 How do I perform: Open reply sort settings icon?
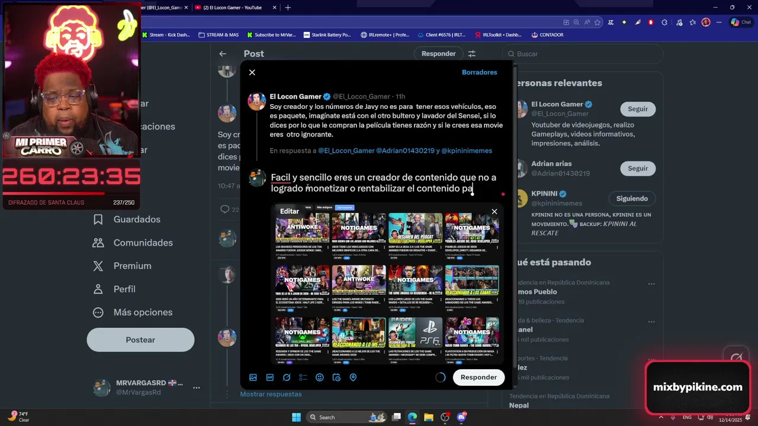[472, 54]
